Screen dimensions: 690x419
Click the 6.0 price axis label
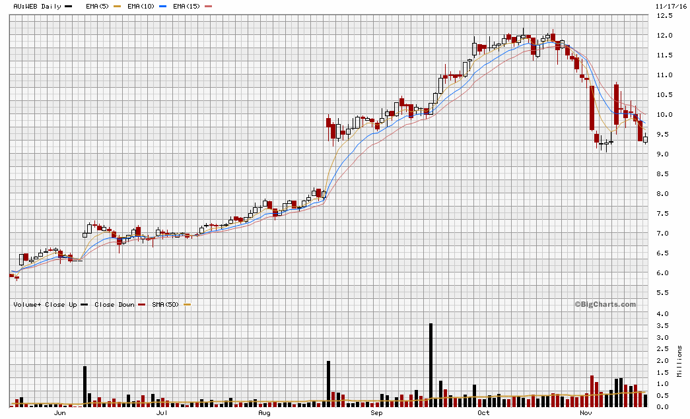pyautogui.click(x=664, y=273)
